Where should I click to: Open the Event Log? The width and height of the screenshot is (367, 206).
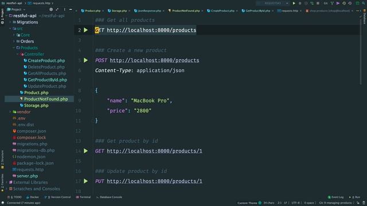[335, 197]
